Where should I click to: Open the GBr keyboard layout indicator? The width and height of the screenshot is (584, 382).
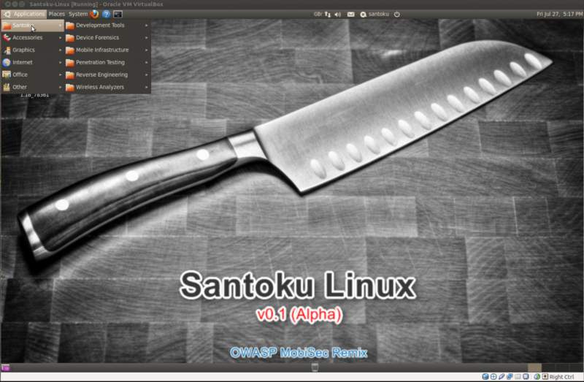click(x=318, y=14)
